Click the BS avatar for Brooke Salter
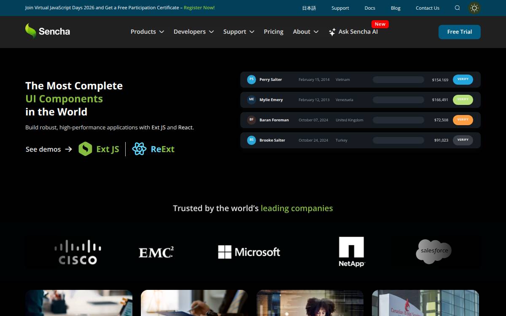506x316 pixels. (x=251, y=140)
